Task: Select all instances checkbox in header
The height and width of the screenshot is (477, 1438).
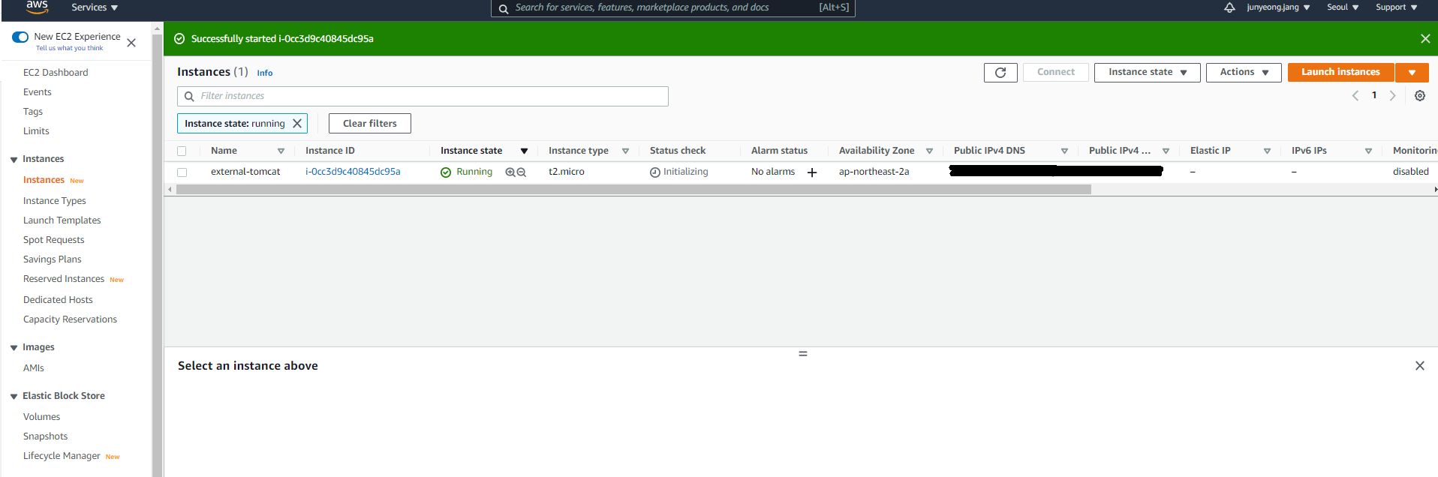Action: pos(182,151)
